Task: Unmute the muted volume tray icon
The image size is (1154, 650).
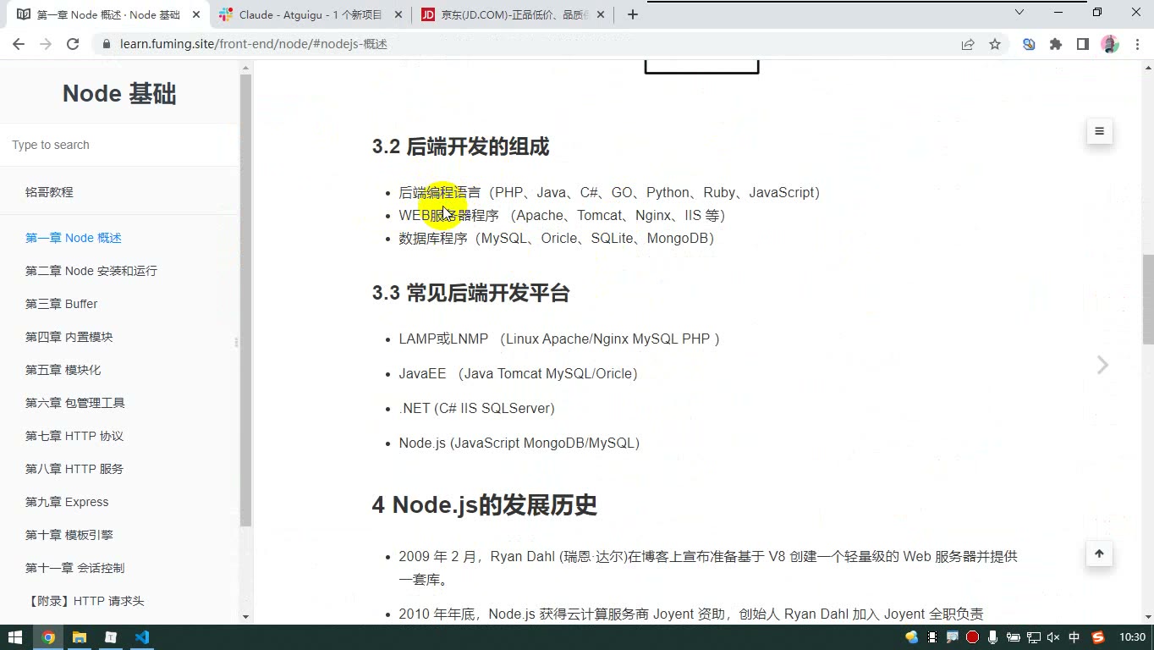Action: point(1054,637)
